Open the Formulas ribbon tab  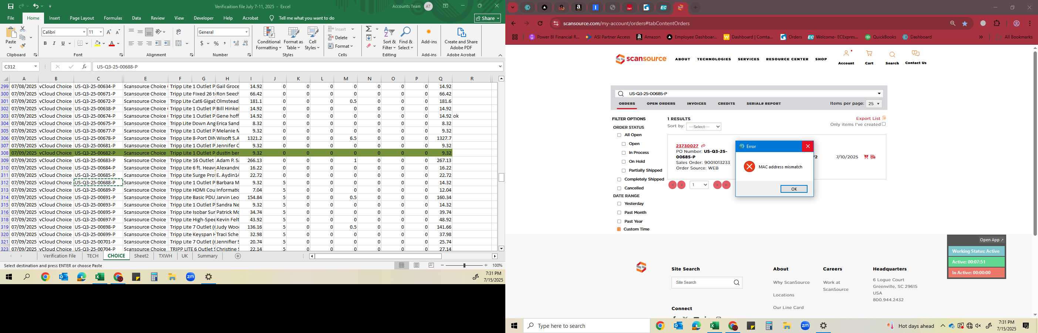pyautogui.click(x=113, y=18)
